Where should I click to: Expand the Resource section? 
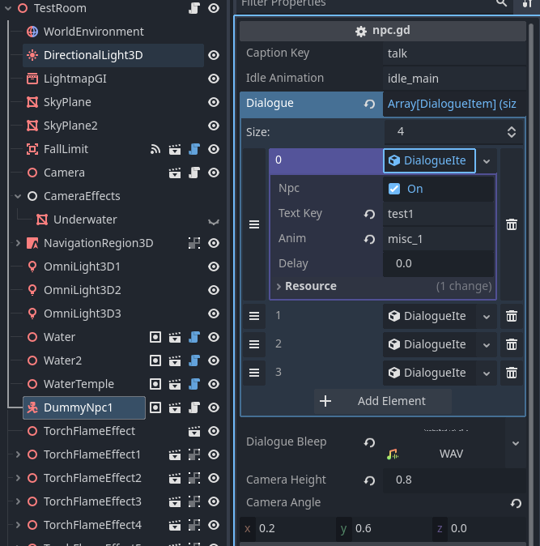[x=383, y=286]
